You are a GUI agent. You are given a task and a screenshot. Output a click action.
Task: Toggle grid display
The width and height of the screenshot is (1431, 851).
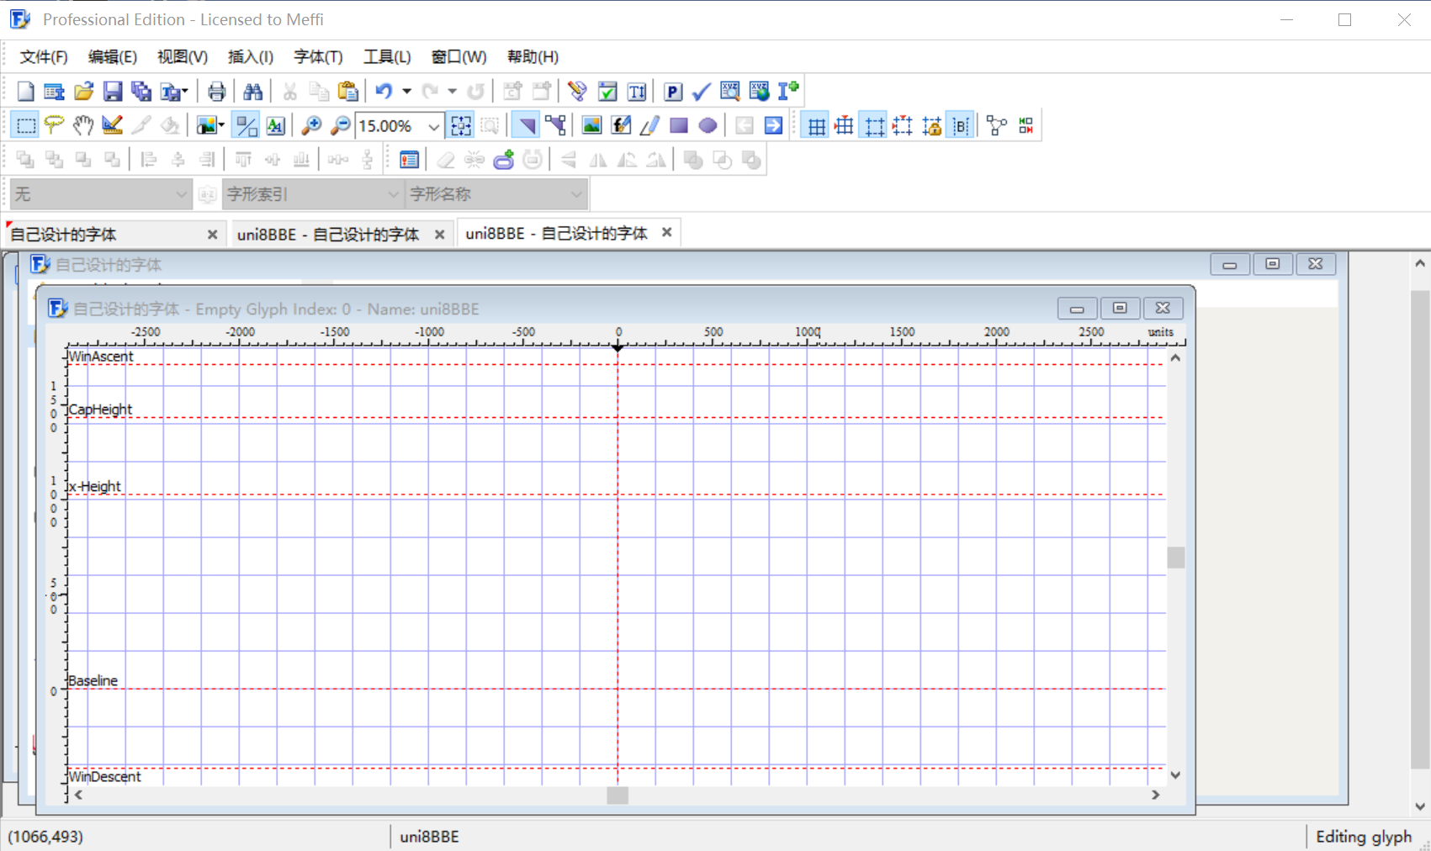click(816, 125)
